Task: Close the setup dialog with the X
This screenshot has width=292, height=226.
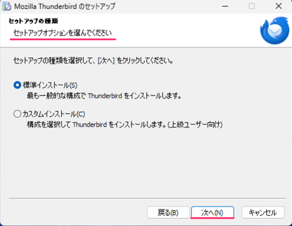Action: pos(278,6)
